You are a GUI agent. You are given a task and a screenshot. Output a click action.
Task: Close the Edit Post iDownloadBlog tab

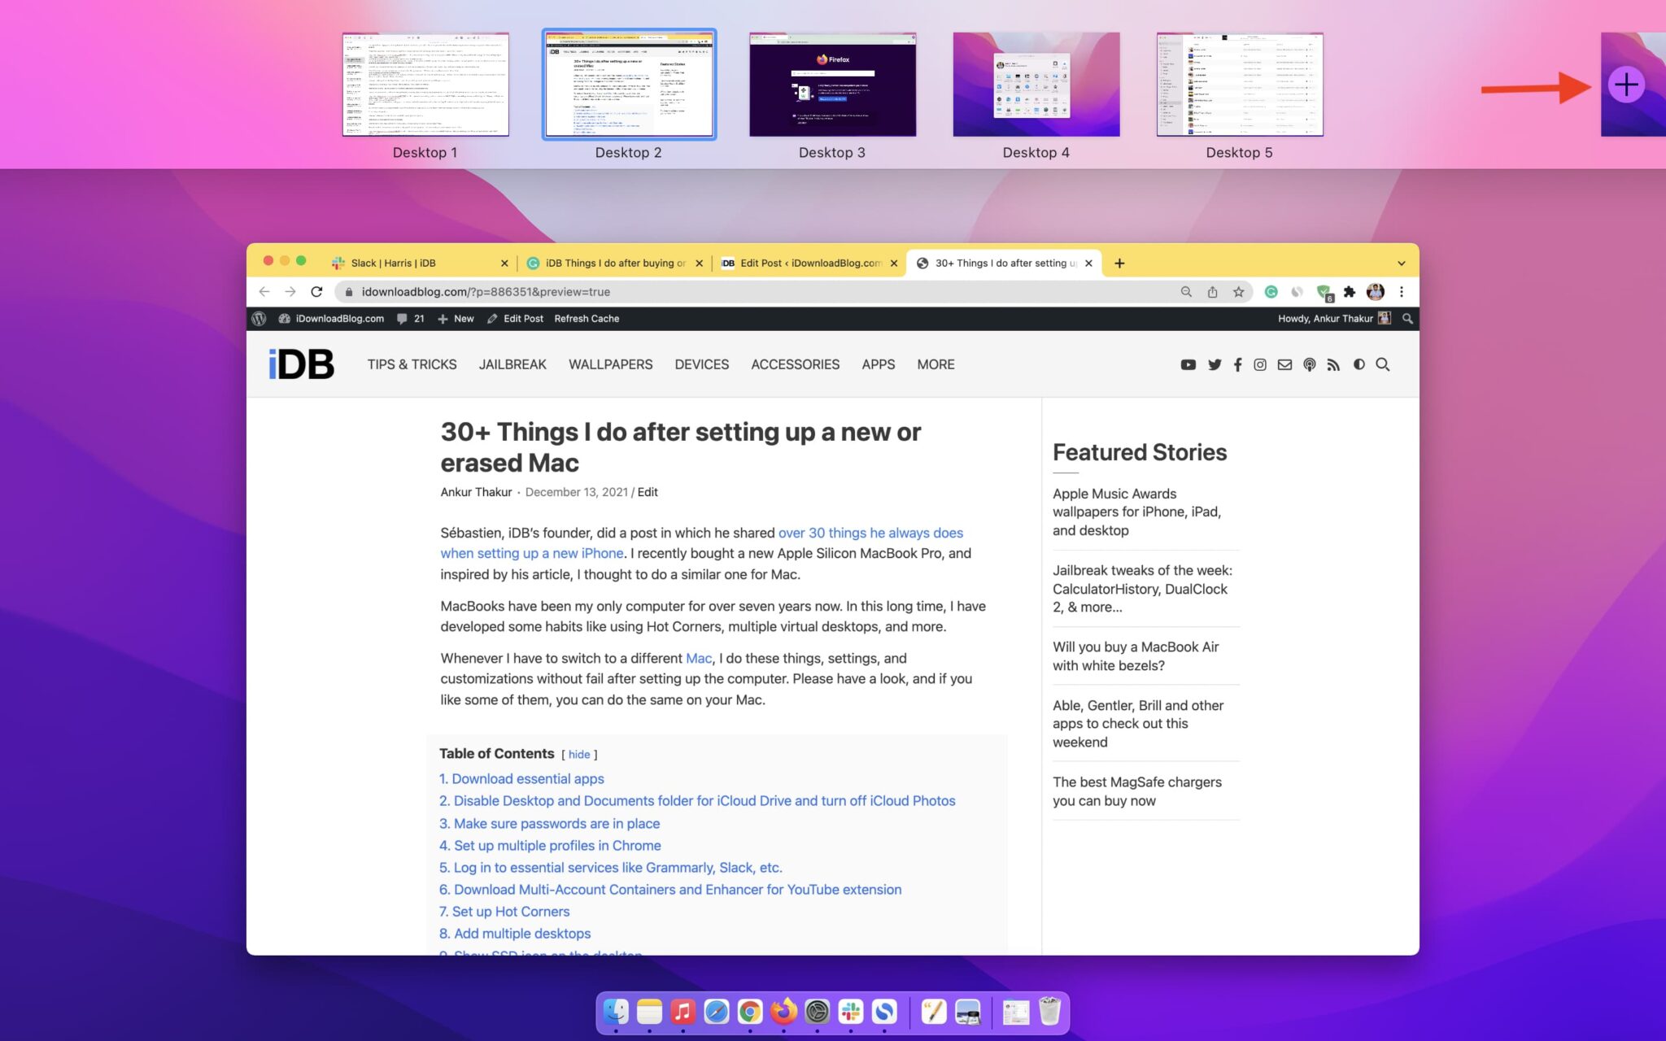click(893, 264)
